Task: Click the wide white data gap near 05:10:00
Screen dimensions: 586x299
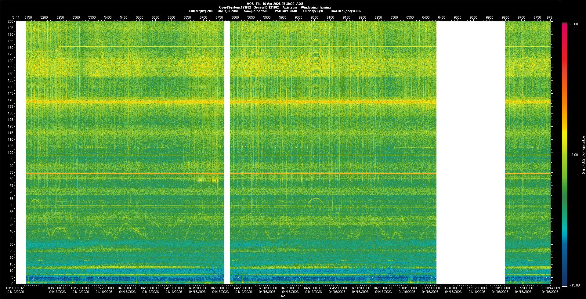Action: coord(470,153)
